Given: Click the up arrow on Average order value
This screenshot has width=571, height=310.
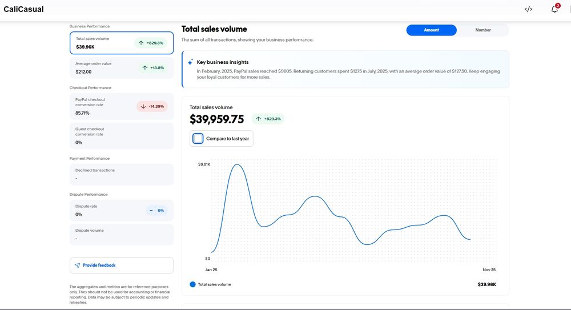Looking at the screenshot, I should [146, 68].
